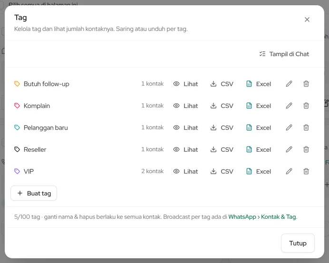Click the Tutup button
Screen dimensions: 329x263
298,243
